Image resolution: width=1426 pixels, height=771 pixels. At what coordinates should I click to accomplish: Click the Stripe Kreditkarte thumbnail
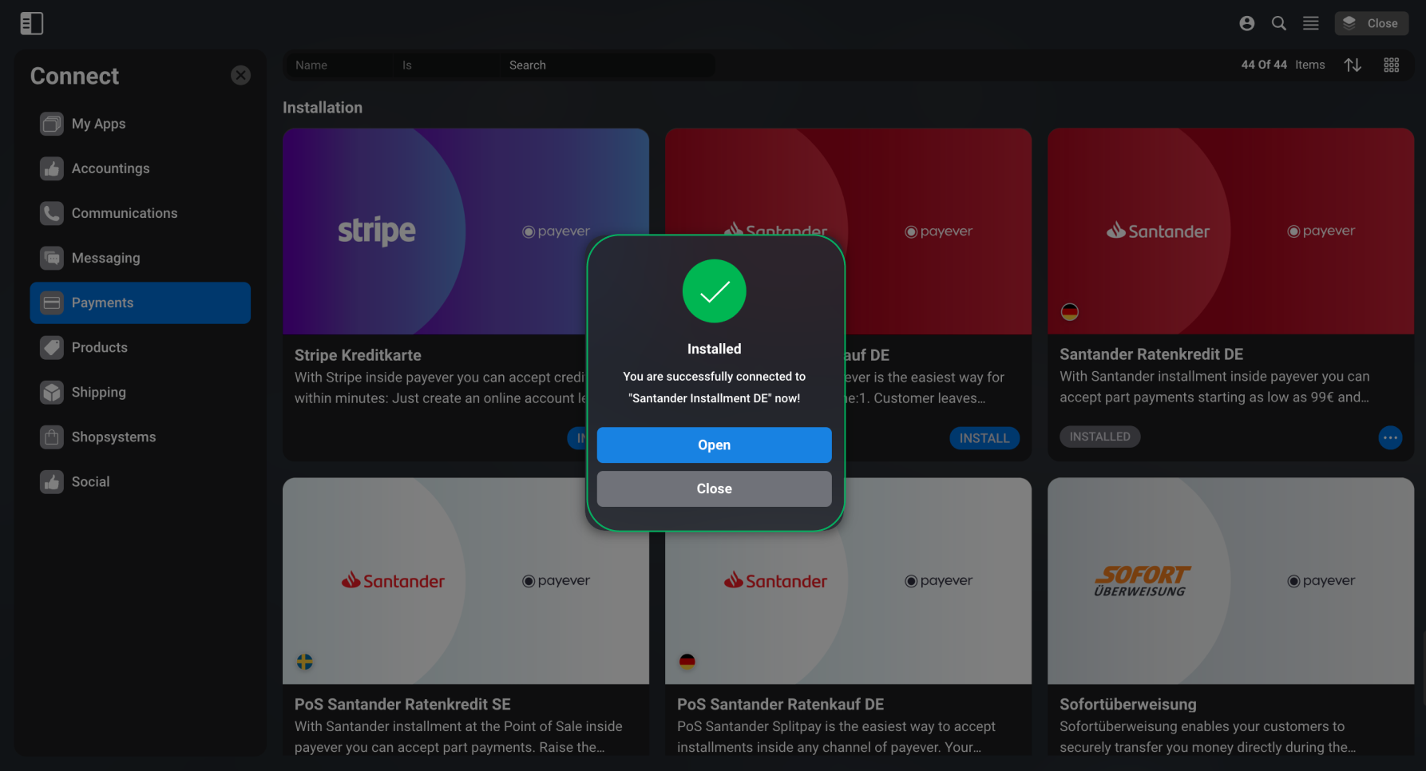click(x=465, y=231)
